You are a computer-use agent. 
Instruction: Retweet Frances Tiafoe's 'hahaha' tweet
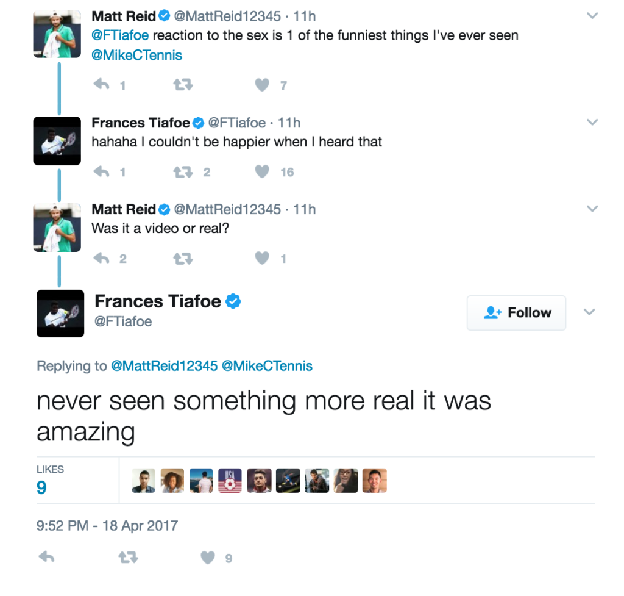coord(182,171)
